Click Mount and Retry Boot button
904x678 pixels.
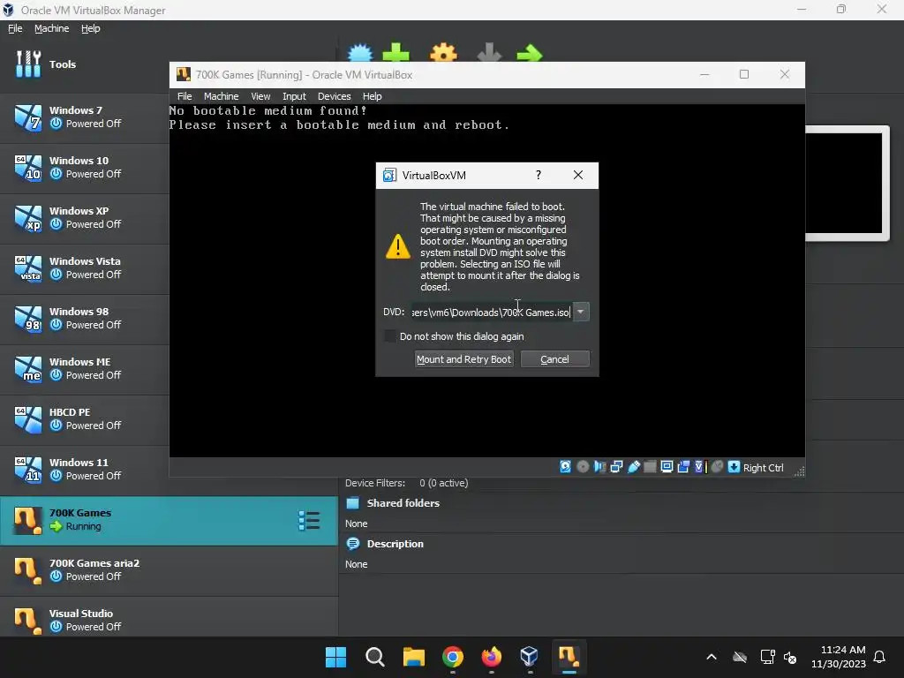click(x=463, y=359)
